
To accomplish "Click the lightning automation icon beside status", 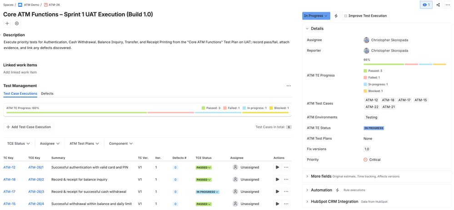I will coord(336,16).
